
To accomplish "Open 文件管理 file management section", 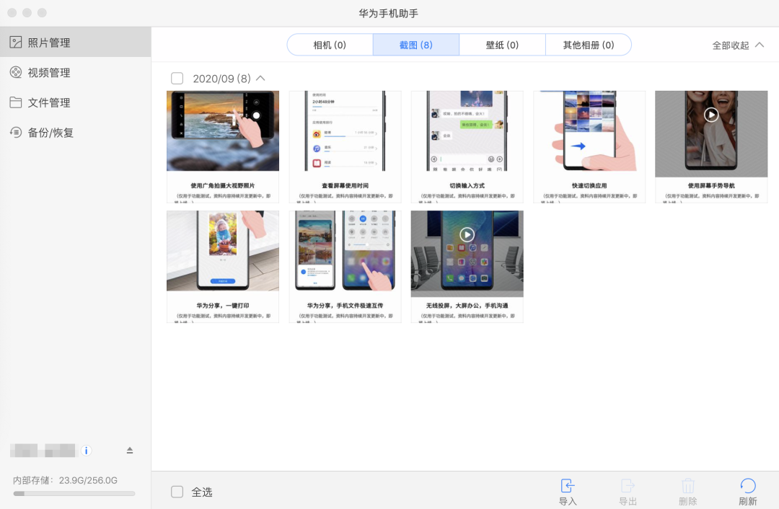I will point(75,102).
